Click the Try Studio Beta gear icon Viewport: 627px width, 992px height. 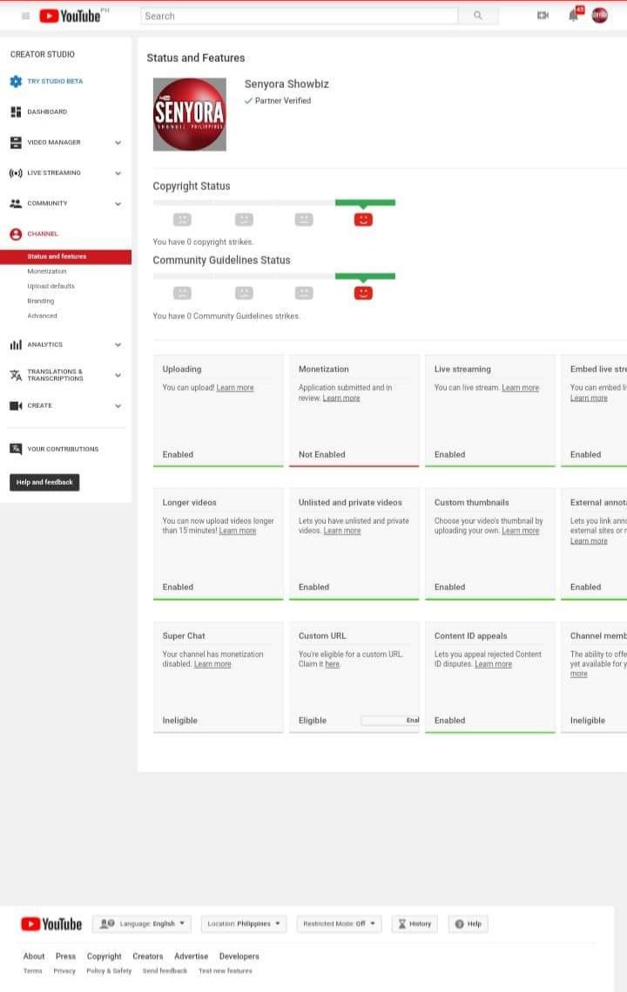(16, 81)
